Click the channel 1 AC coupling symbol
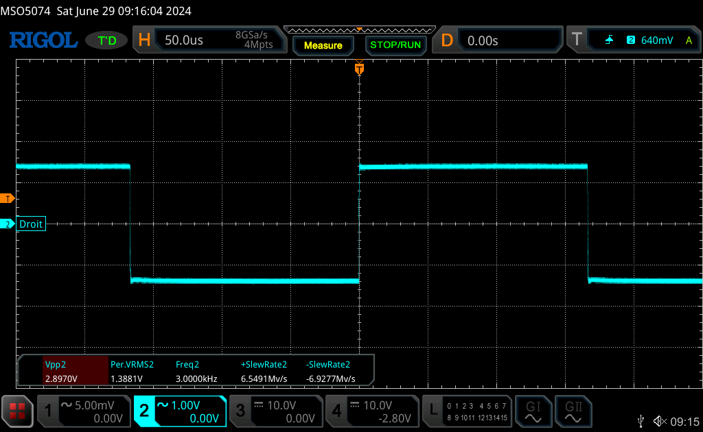 (67, 405)
